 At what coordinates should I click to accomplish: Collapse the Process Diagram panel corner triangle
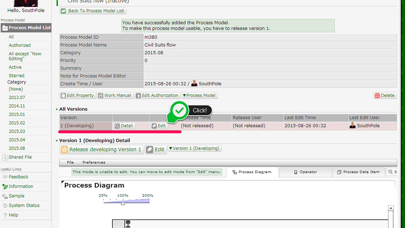62,182
